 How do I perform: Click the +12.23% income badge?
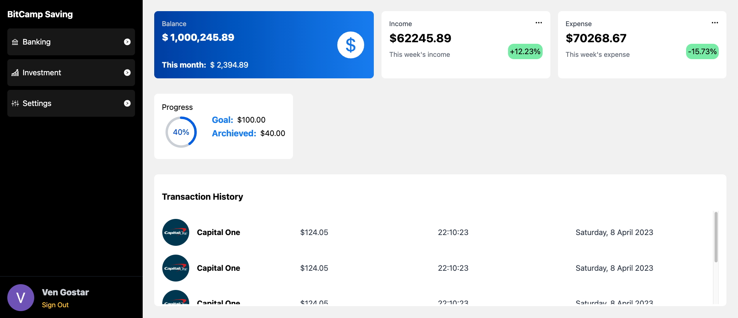(525, 51)
